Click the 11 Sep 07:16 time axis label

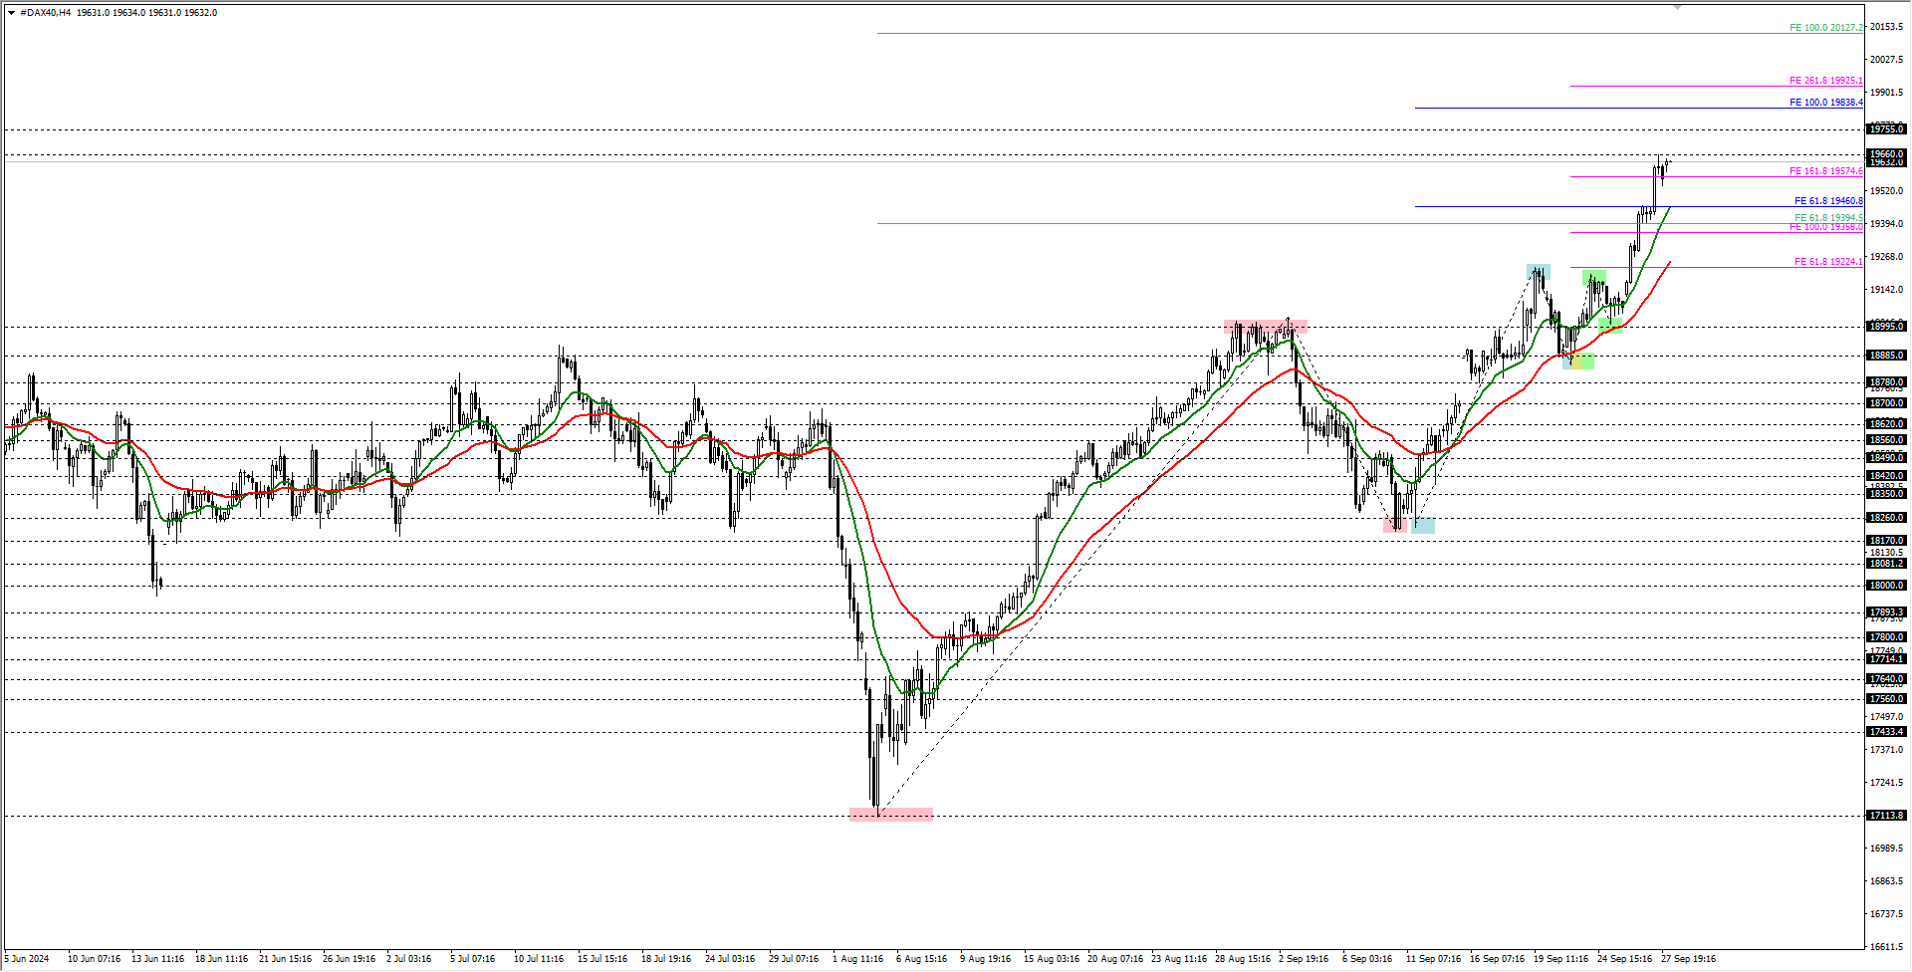[x=1434, y=959]
